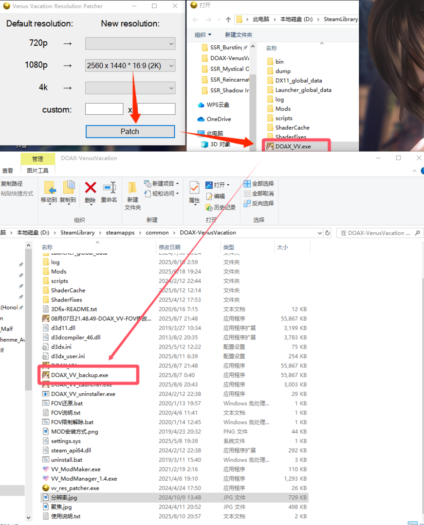Select DOAX_VV.exe in the Open dialog
The image size is (424, 525).
click(x=293, y=146)
